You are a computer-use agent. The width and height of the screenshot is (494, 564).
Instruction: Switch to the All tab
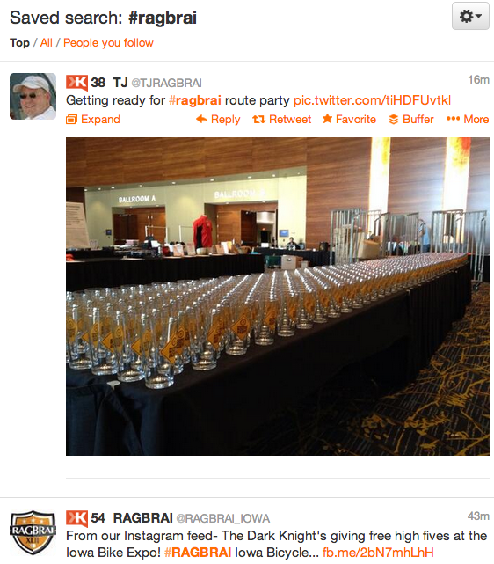46,43
